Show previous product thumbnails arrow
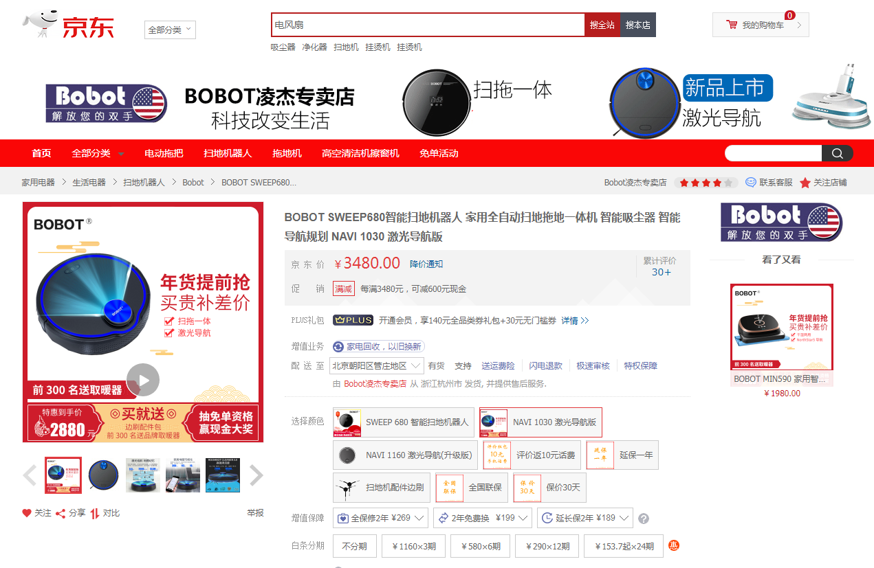This screenshot has width=874, height=568. tap(30, 475)
